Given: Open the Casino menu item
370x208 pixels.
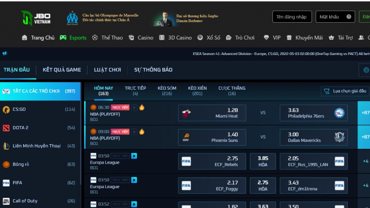Looking at the screenshot, I should click(141, 38).
